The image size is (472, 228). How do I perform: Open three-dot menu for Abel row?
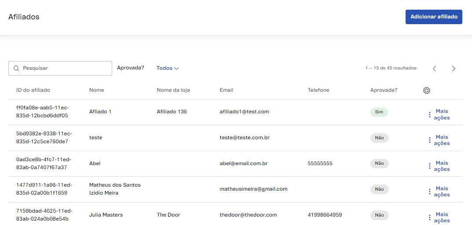pos(430,166)
